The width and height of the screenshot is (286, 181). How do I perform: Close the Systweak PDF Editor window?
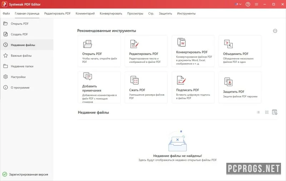[282, 4]
